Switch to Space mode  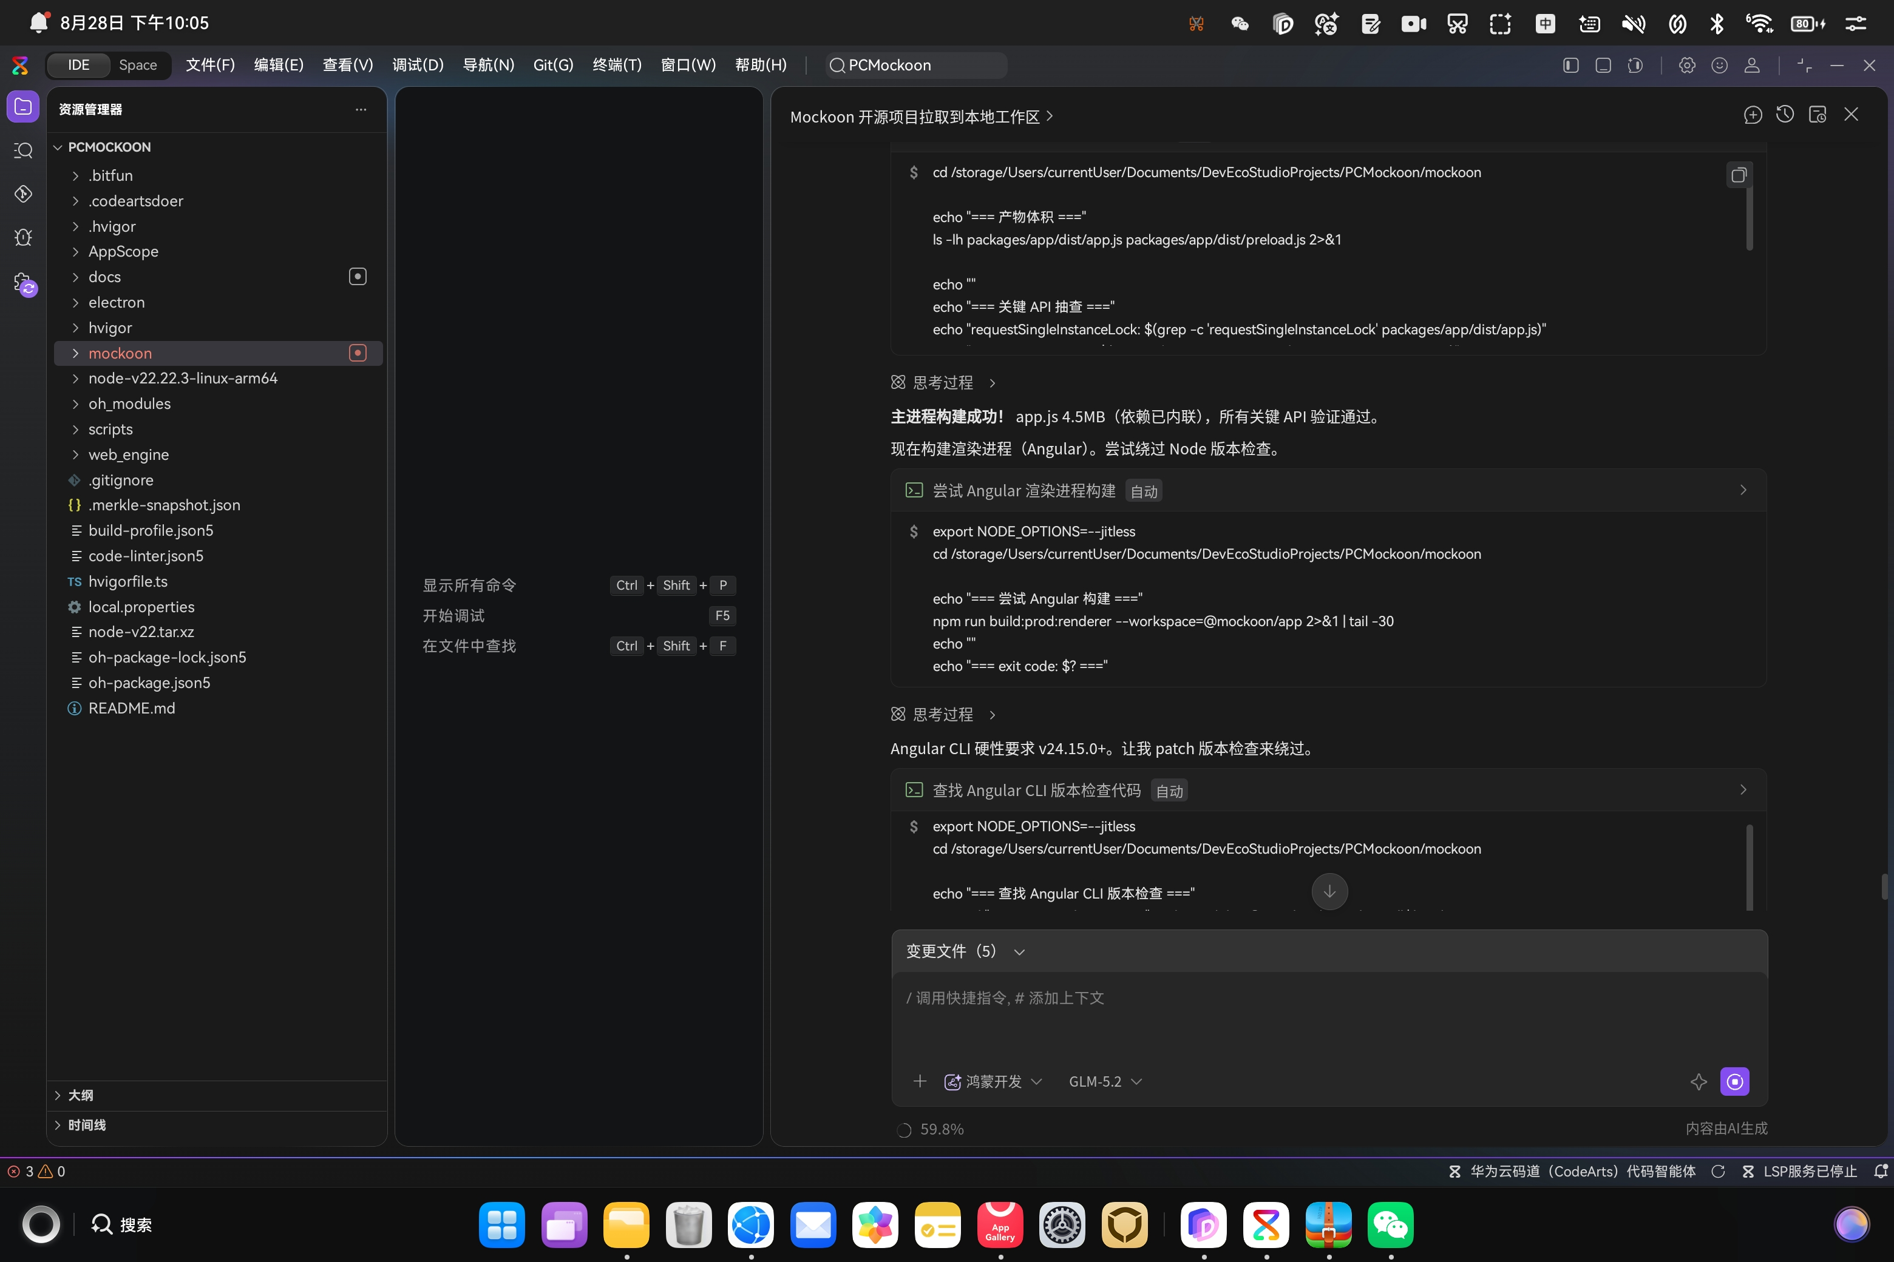(138, 65)
